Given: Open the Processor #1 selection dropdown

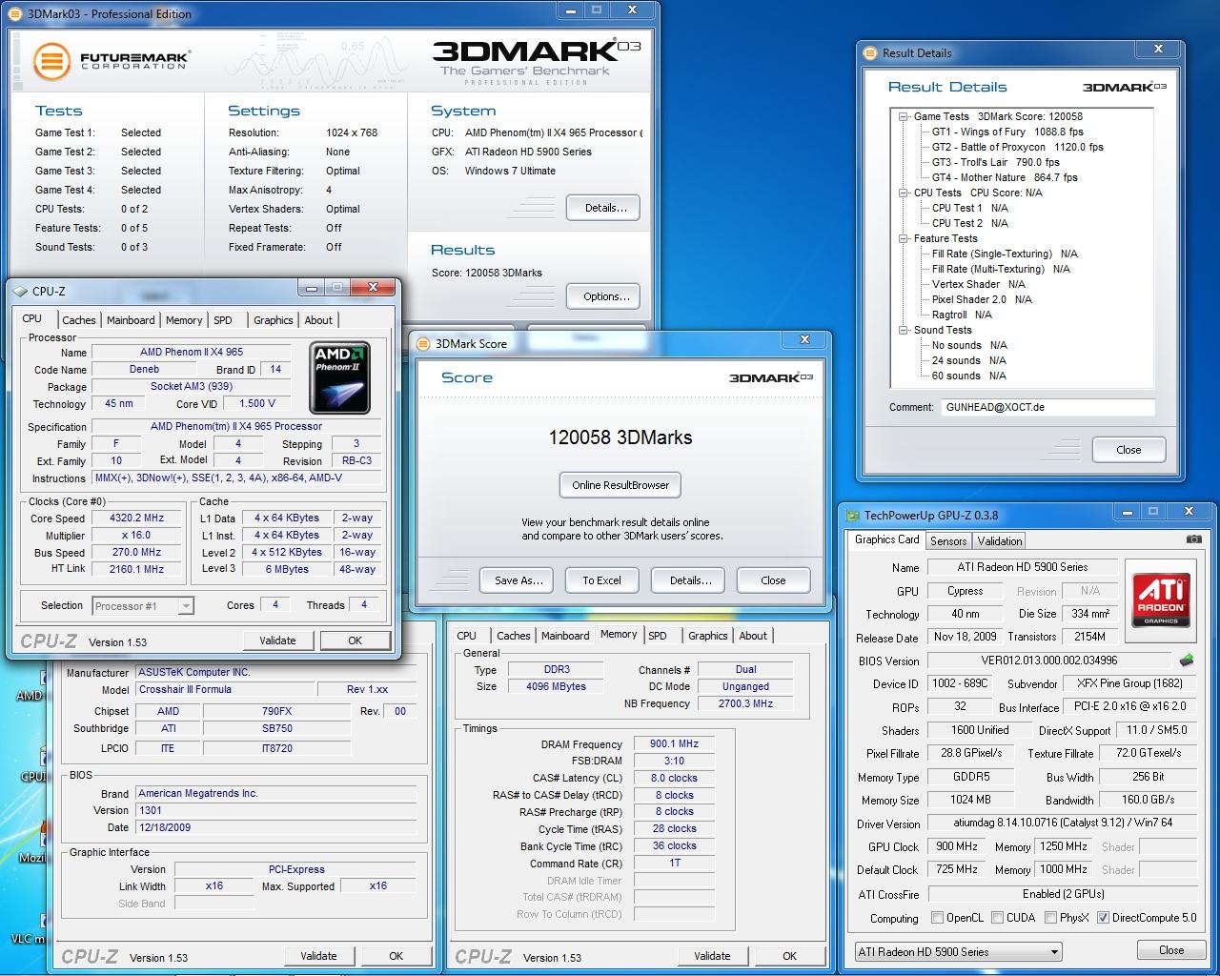Looking at the screenshot, I should pyautogui.click(x=143, y=605).
